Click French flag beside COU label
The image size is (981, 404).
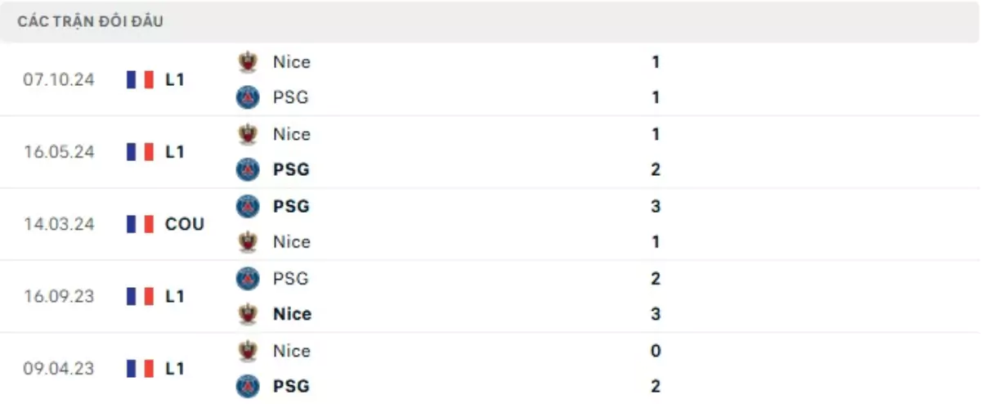(x=141, y=224)
